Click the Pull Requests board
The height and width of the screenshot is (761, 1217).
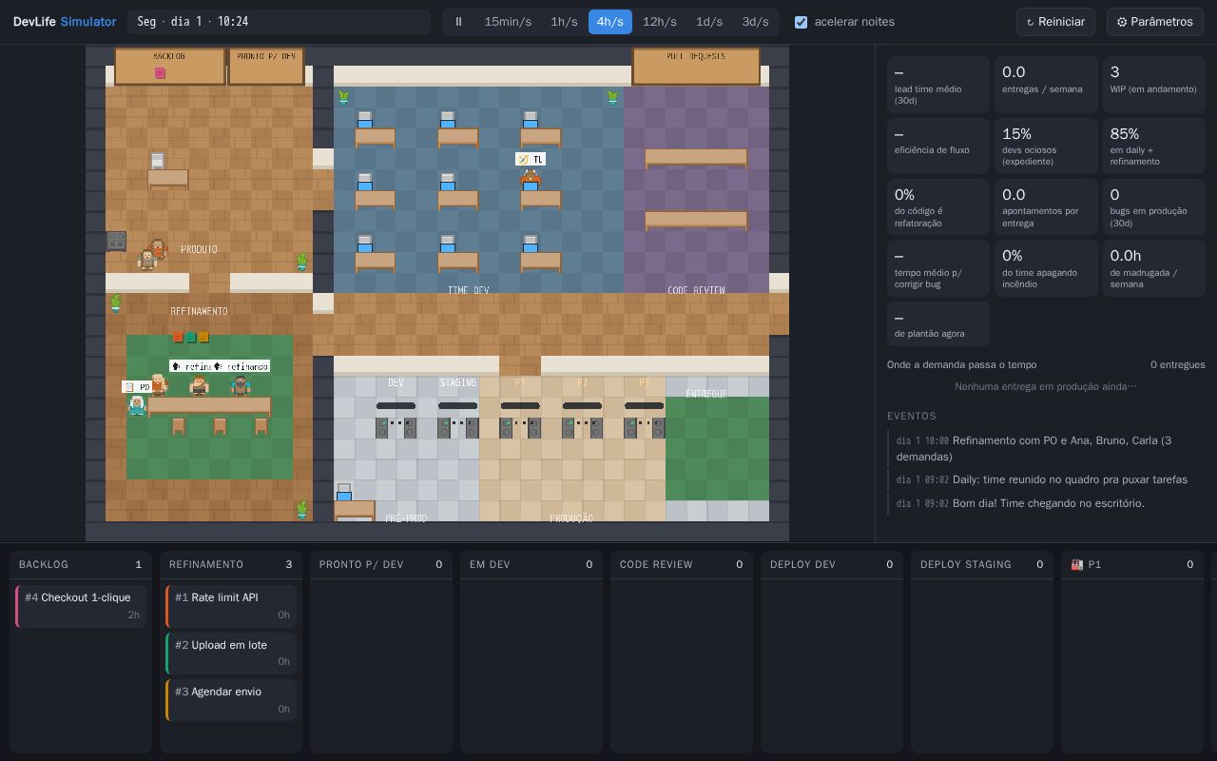696,66
